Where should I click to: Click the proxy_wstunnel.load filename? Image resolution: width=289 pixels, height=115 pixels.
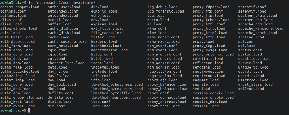pos(213,54)
